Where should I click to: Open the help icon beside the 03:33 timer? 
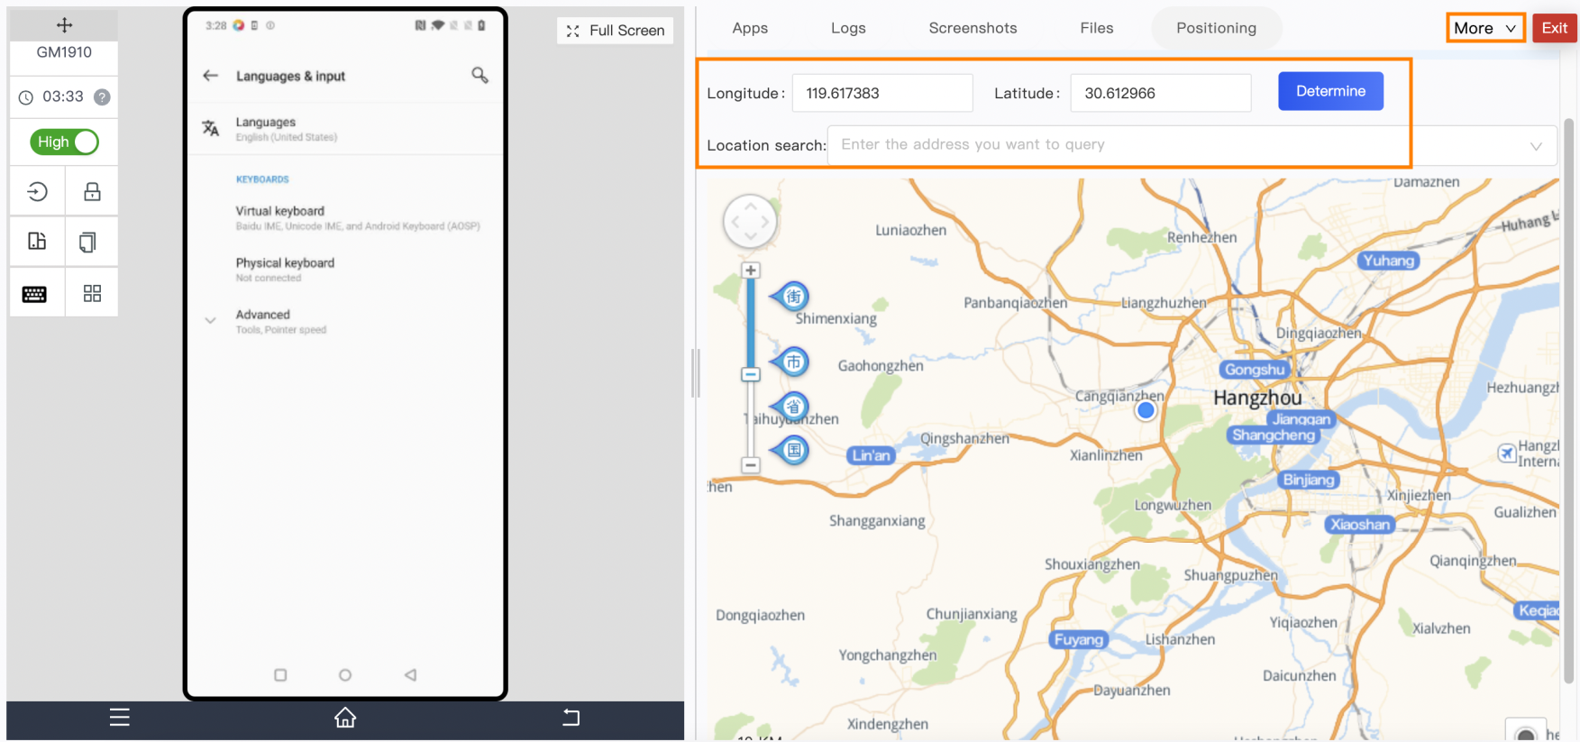[103, 97]
